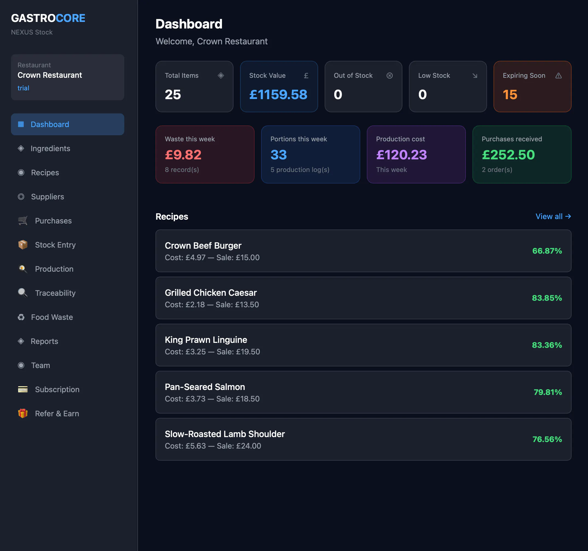
Task: Click the Stock Entry box icon
Action: pos(23,245)
